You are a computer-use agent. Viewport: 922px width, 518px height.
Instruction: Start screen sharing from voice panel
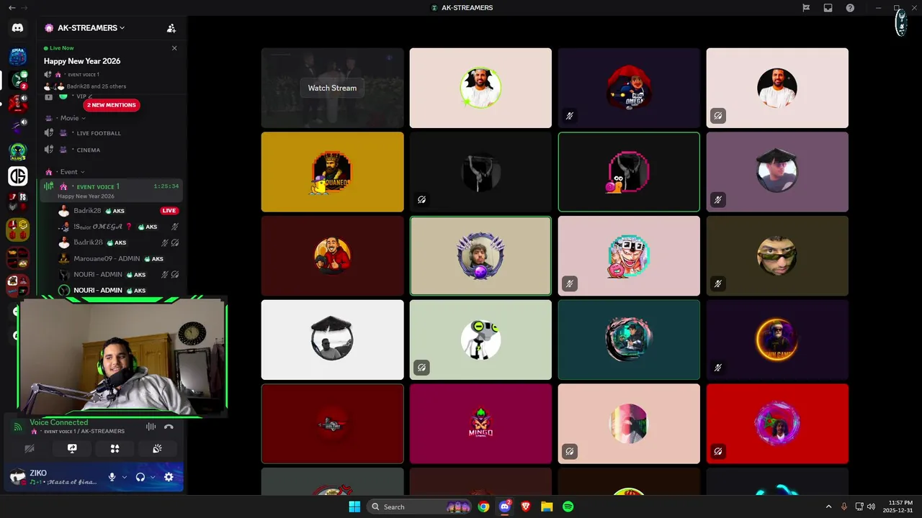coord(72,448)
